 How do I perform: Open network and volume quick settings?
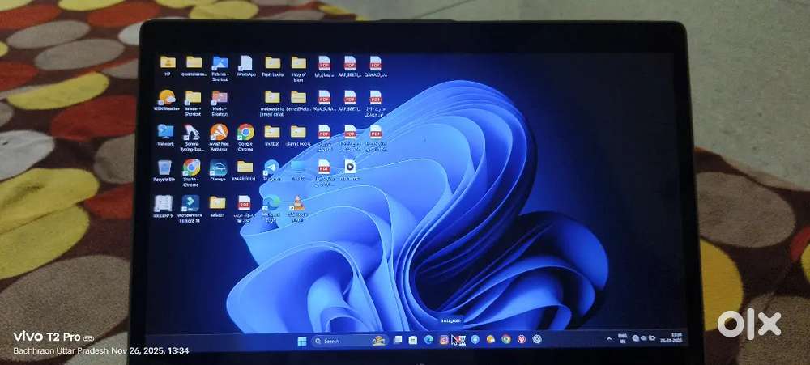click(641, 338)
